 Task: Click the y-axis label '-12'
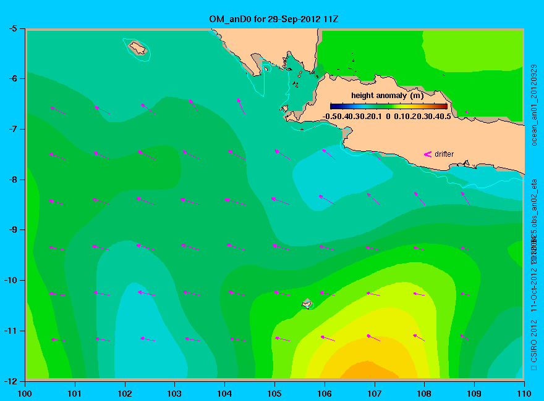10,381
